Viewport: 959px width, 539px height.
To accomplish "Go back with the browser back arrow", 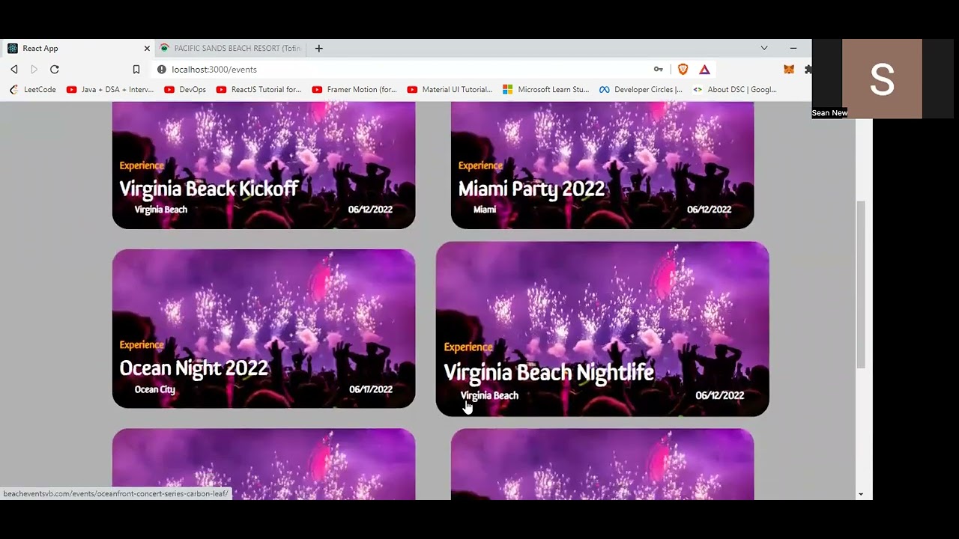I will click(x=13, y=69).
